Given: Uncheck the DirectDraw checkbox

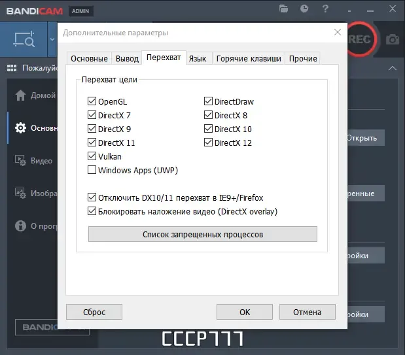Looking at the screenshot, I should click(x=208, y=101).
